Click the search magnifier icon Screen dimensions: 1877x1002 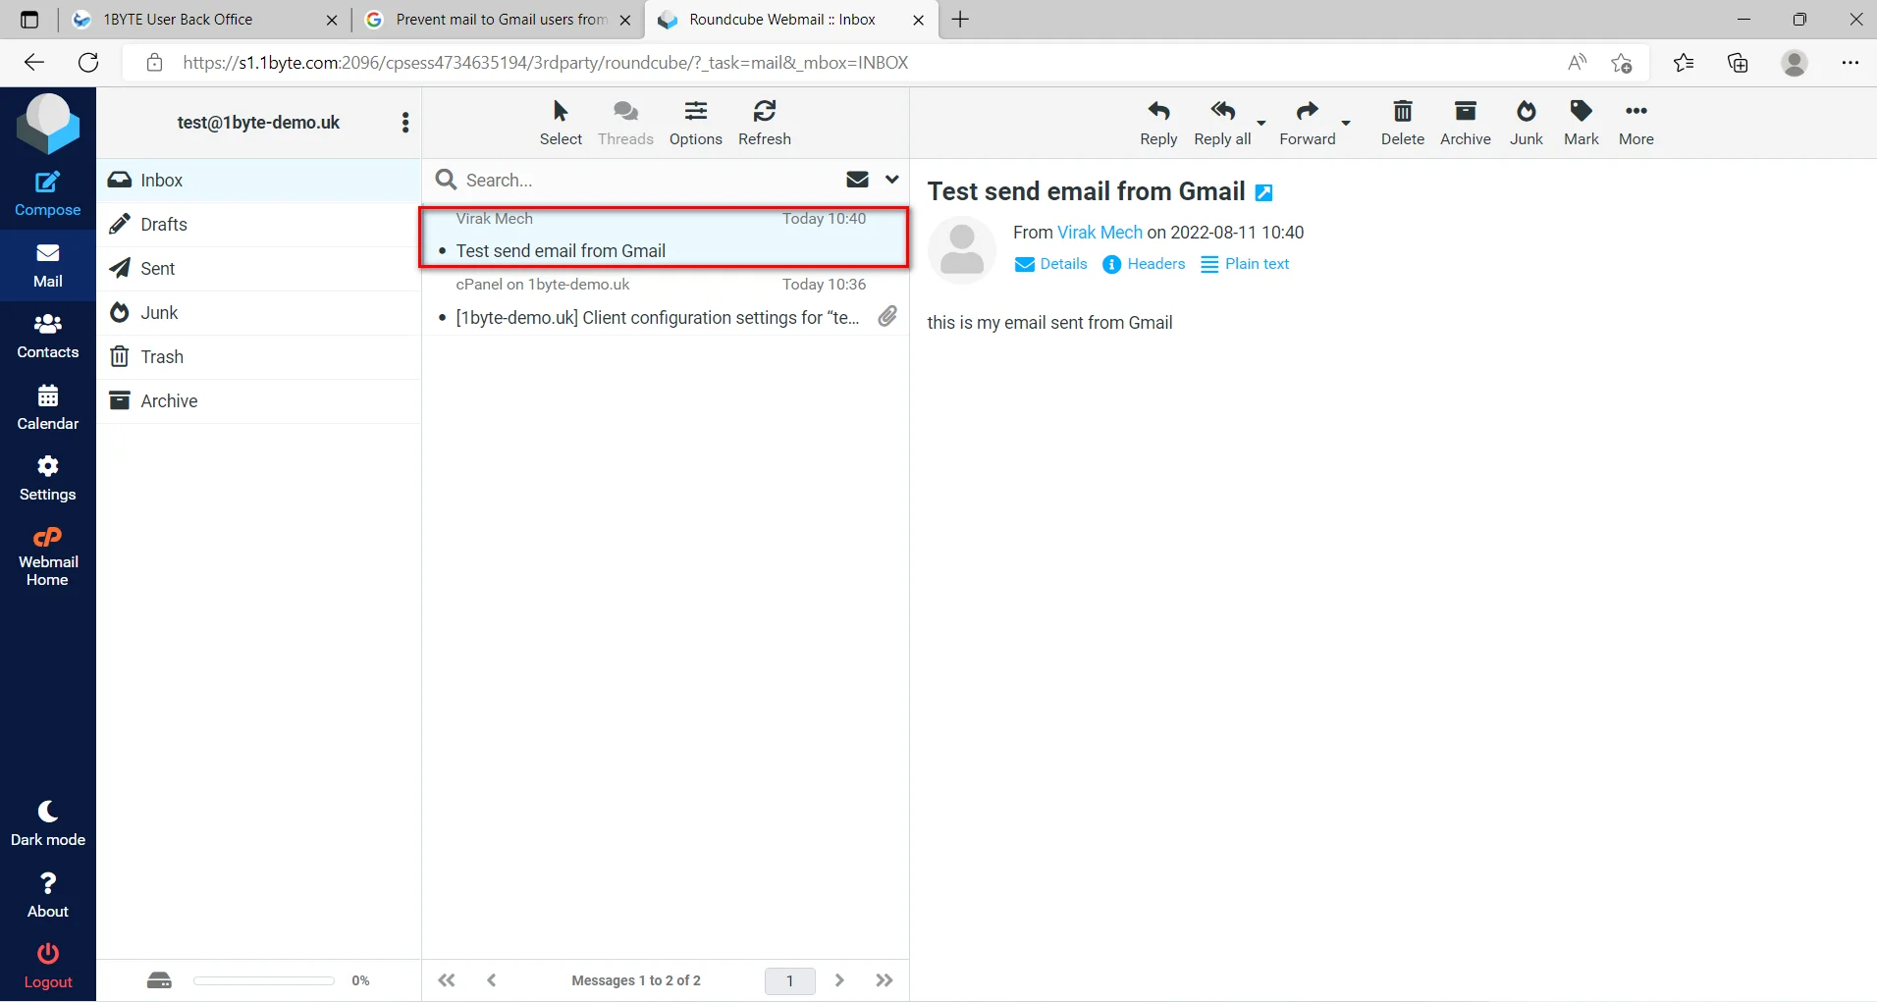[x=446, y=180]
